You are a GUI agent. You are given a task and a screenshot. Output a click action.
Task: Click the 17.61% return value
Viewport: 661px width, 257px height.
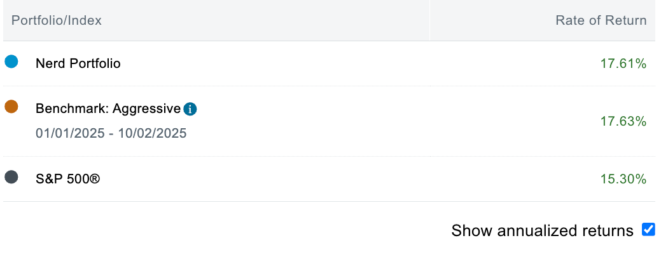point(623,63)
